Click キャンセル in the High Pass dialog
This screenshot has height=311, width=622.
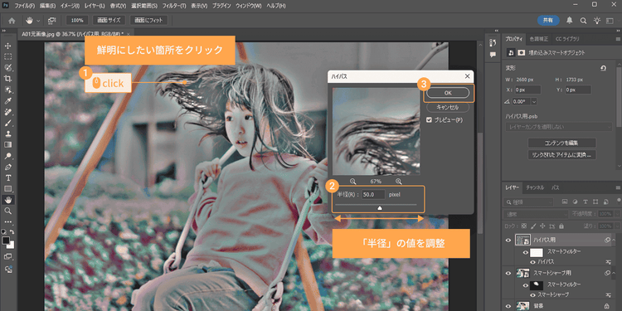[448, 107]
